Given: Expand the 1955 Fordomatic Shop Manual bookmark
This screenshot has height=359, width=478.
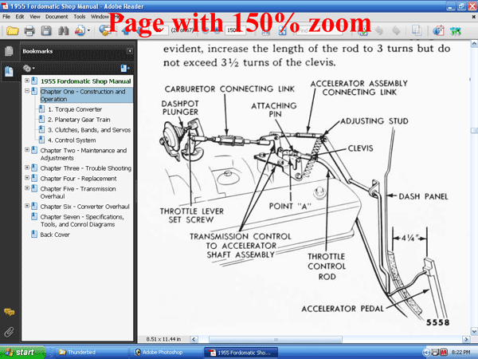Looking at the screenshot, I should [27, 81].
